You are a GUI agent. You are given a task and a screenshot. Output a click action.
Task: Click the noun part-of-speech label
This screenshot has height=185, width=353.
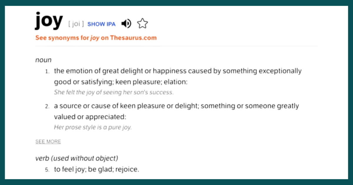pyautogui.click(x=43, y=60)
